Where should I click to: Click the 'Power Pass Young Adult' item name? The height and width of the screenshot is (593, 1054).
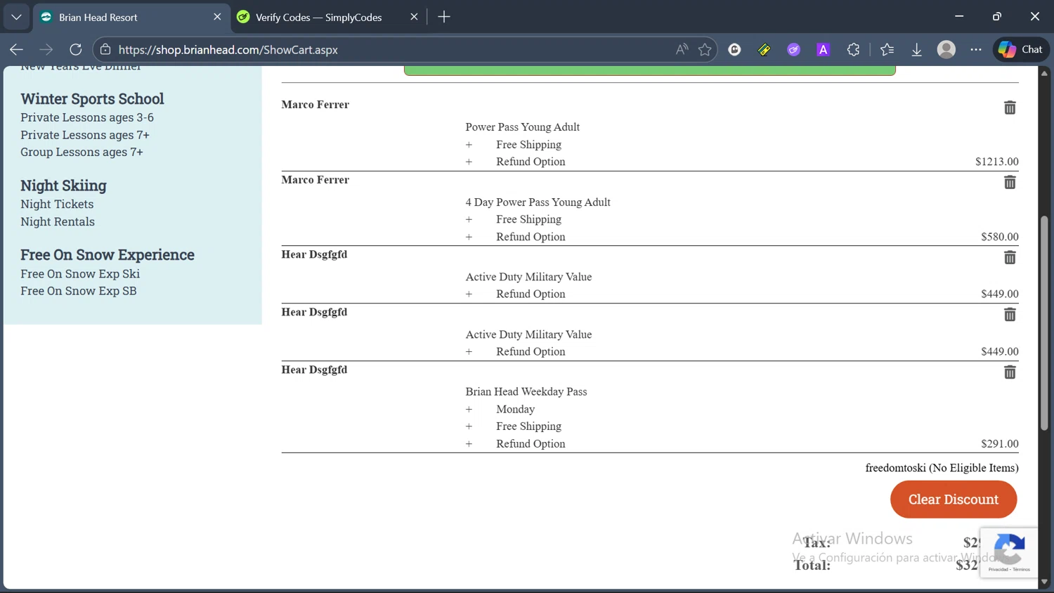tap(522, 127)
